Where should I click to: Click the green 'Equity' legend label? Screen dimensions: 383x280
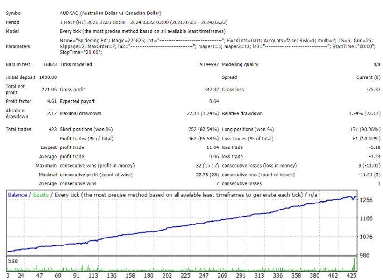tap(41, 195)
